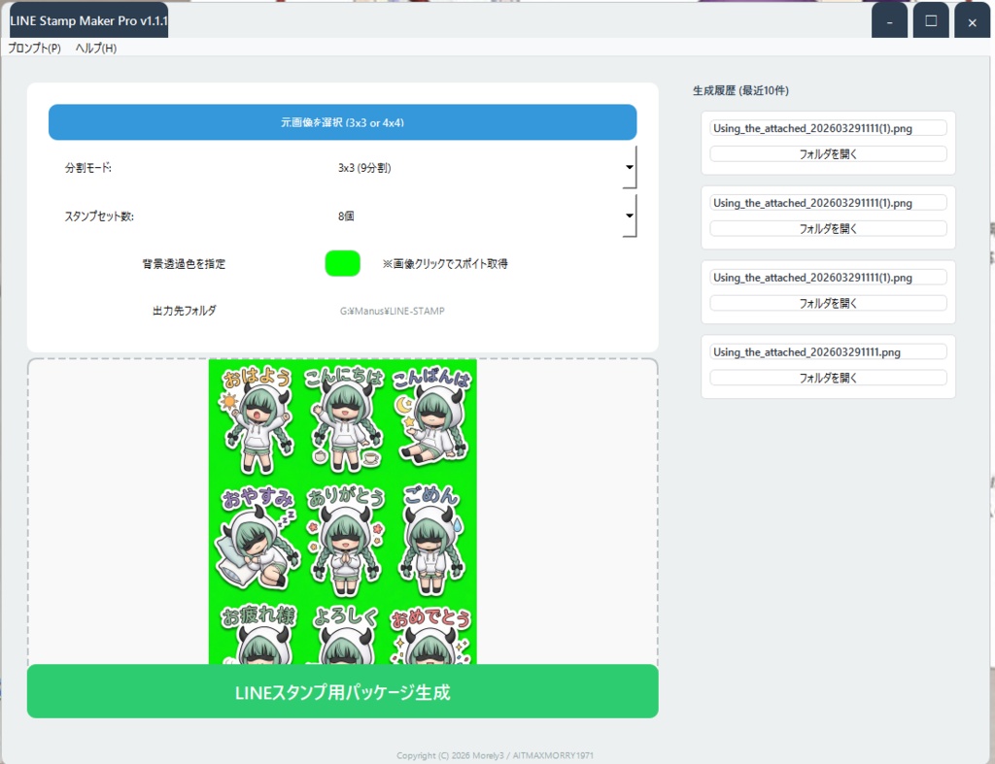Select the bottom history entry filename text

pos(826,351)
